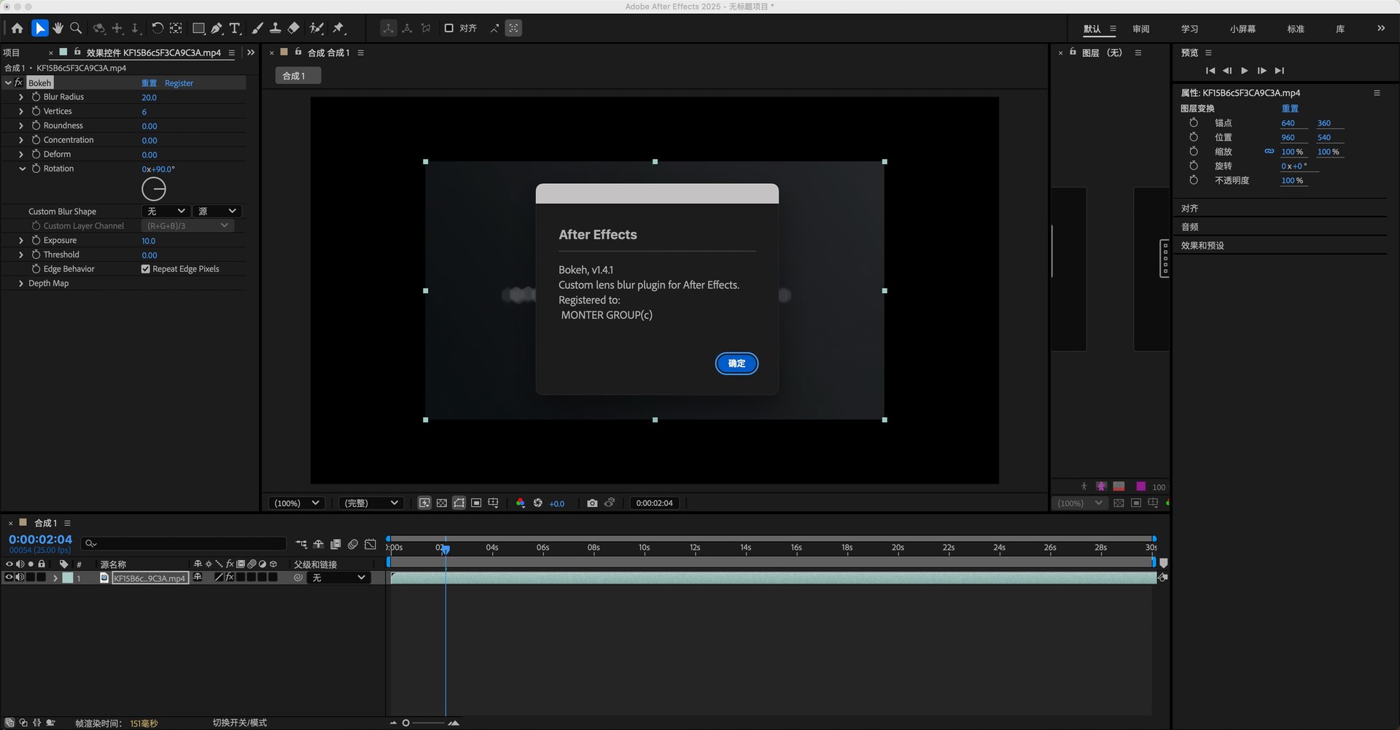Viewport: 1400px width, 730px height.
Task: Select the Pen tool
Action: coord(217,28)
